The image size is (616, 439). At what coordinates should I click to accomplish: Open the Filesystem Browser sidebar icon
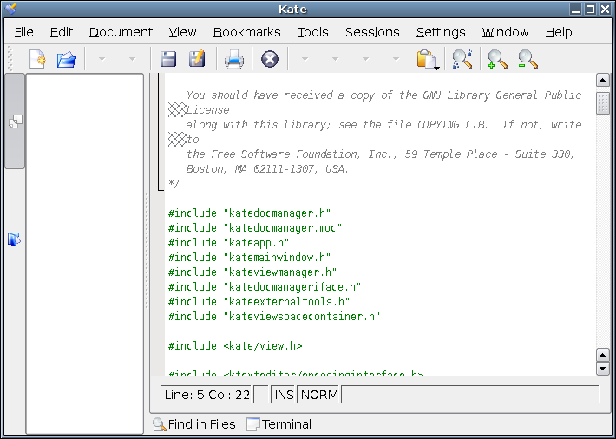click(x=14, y=239)
